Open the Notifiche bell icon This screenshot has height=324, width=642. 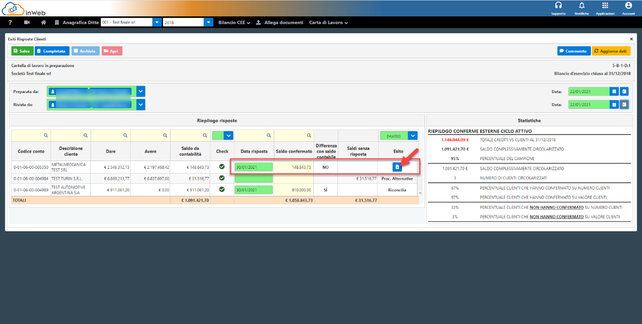[x=582, y=6]
